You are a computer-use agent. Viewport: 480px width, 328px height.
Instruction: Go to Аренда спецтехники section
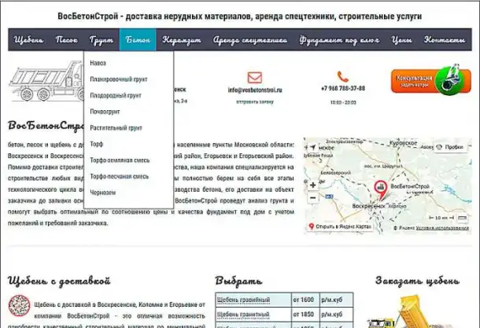click(250, 40)
